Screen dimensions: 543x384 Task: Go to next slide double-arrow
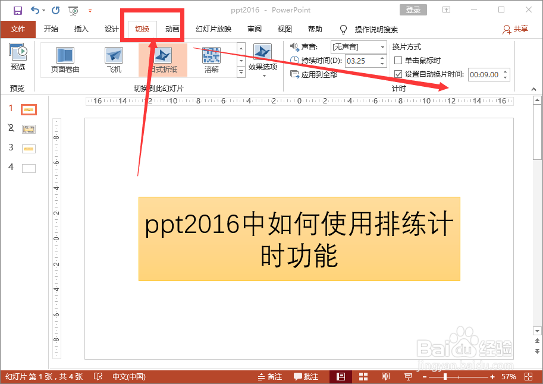click(x=537, y=351)
